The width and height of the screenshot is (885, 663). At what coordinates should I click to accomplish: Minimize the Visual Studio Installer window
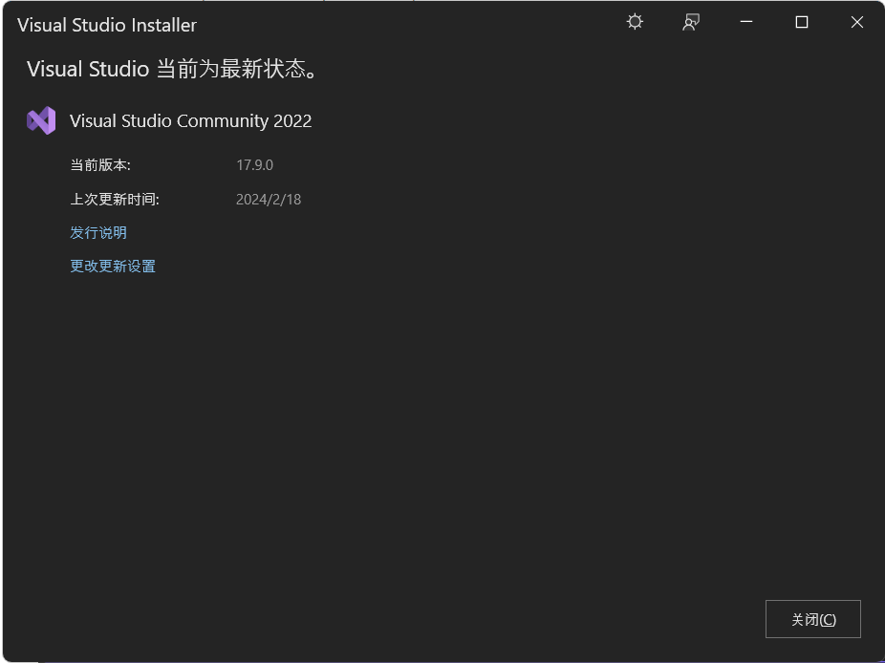745,21
